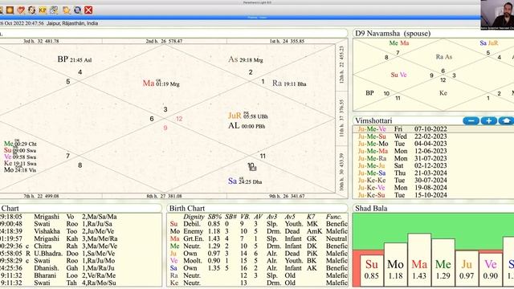Click the Sa Own row in Birth Chart table
The height and width of the screenshot is (289, 514).
[x=258, y=267]
